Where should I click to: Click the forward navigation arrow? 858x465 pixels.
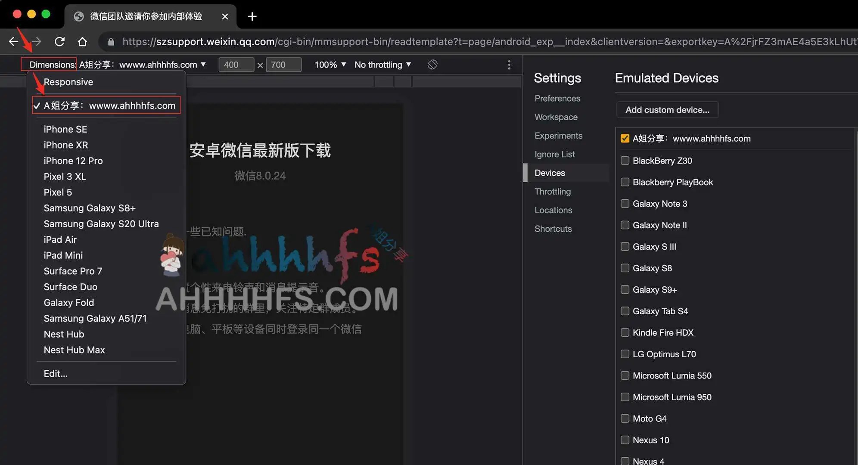tap(36, 41)
